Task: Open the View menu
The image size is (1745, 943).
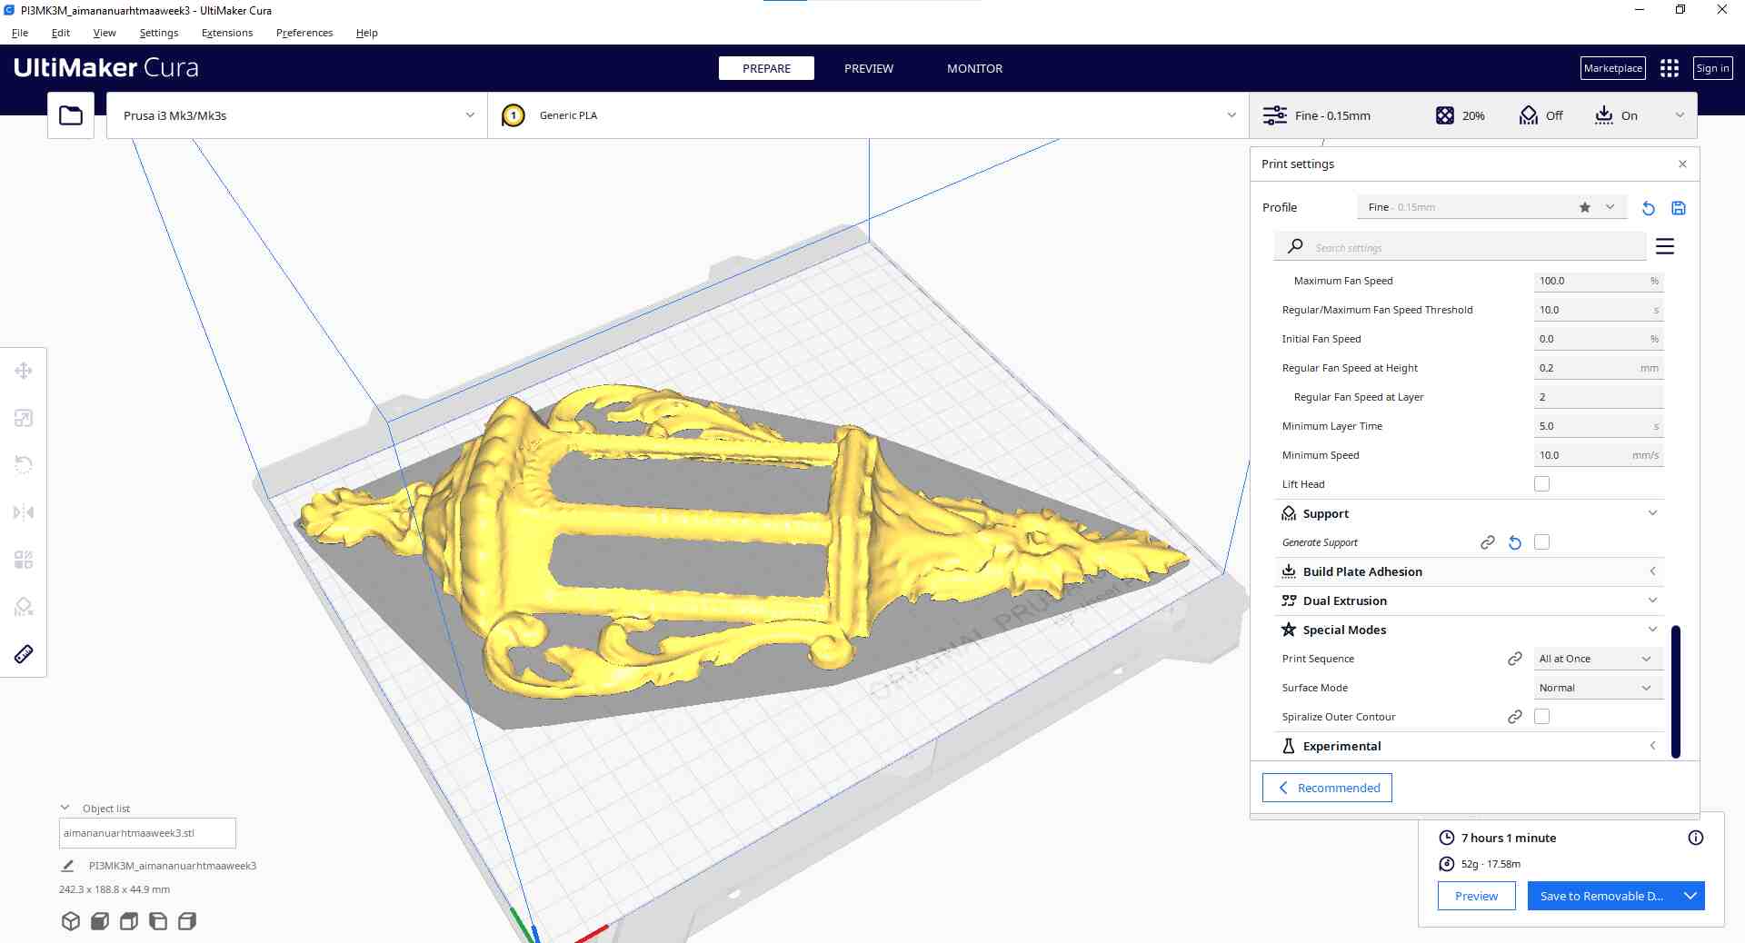Action: click(x=105, y=33)
